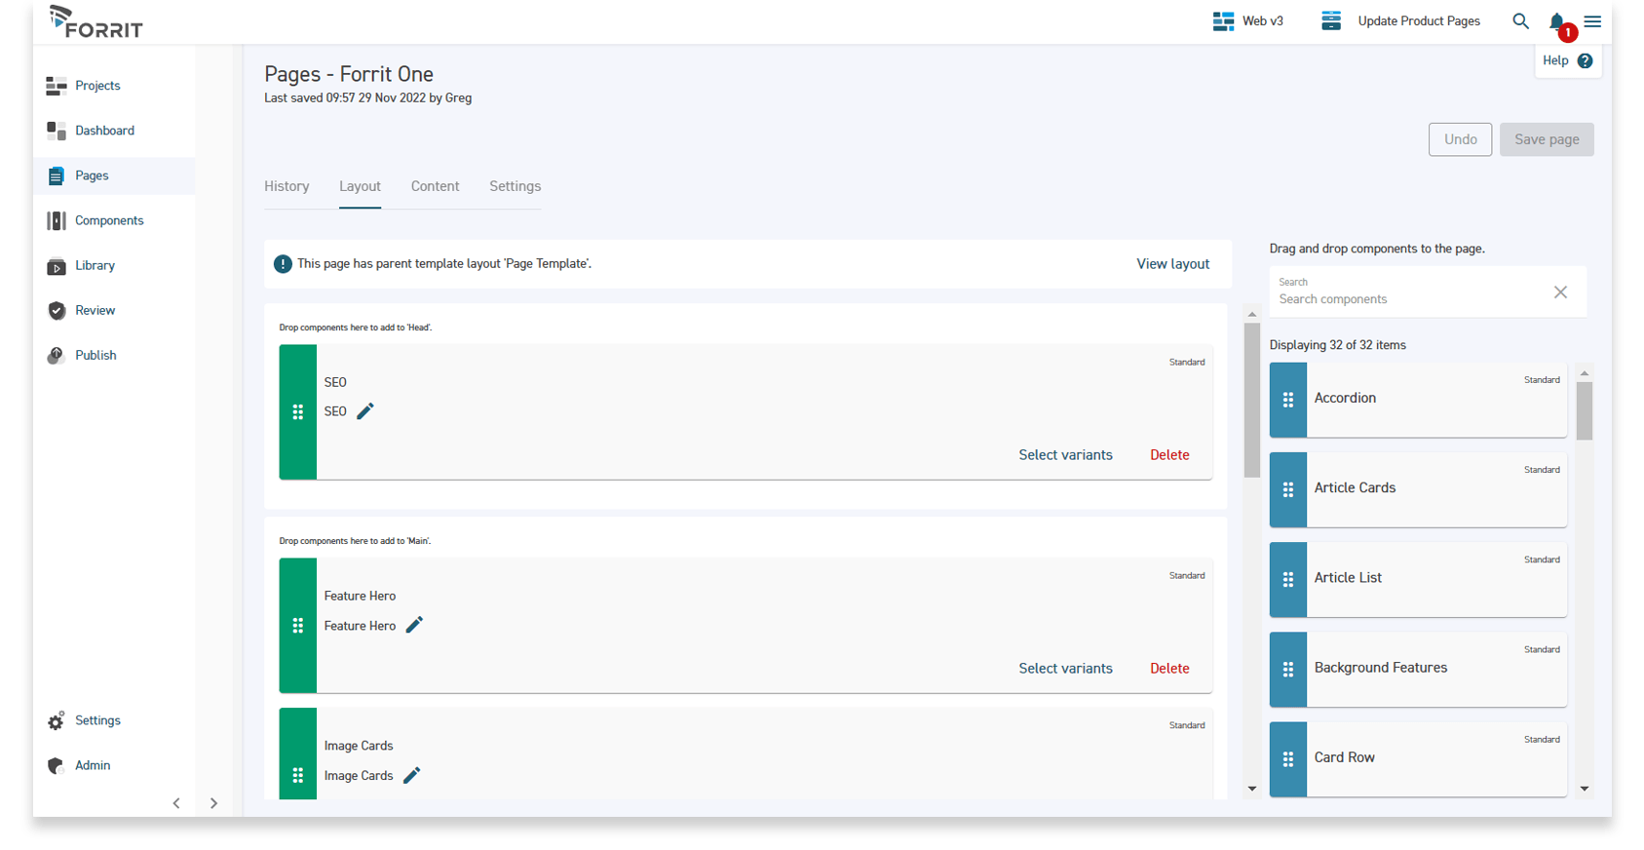Expand the sidebar using right chevron
Image resolution: width=1644 pixels, height=850 pixels.
(x=213, y=803)
